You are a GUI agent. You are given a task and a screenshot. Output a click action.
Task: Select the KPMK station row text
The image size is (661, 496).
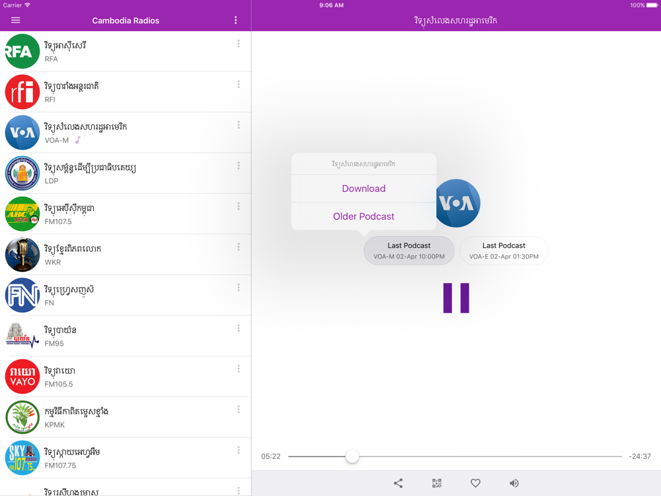[76, 417]
